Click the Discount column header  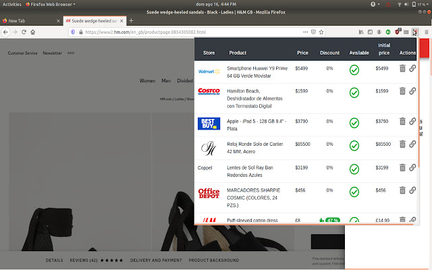tap(330, 53)
